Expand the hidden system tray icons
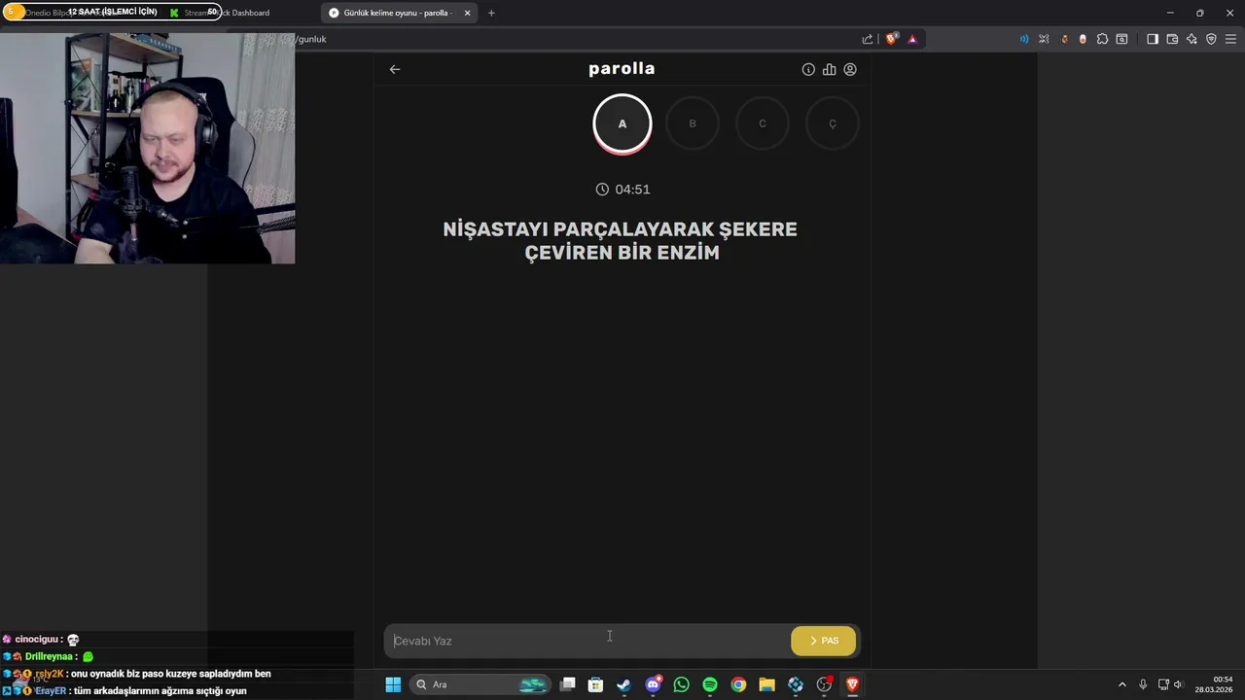 pyautogui.click(x=1121, y=684)
